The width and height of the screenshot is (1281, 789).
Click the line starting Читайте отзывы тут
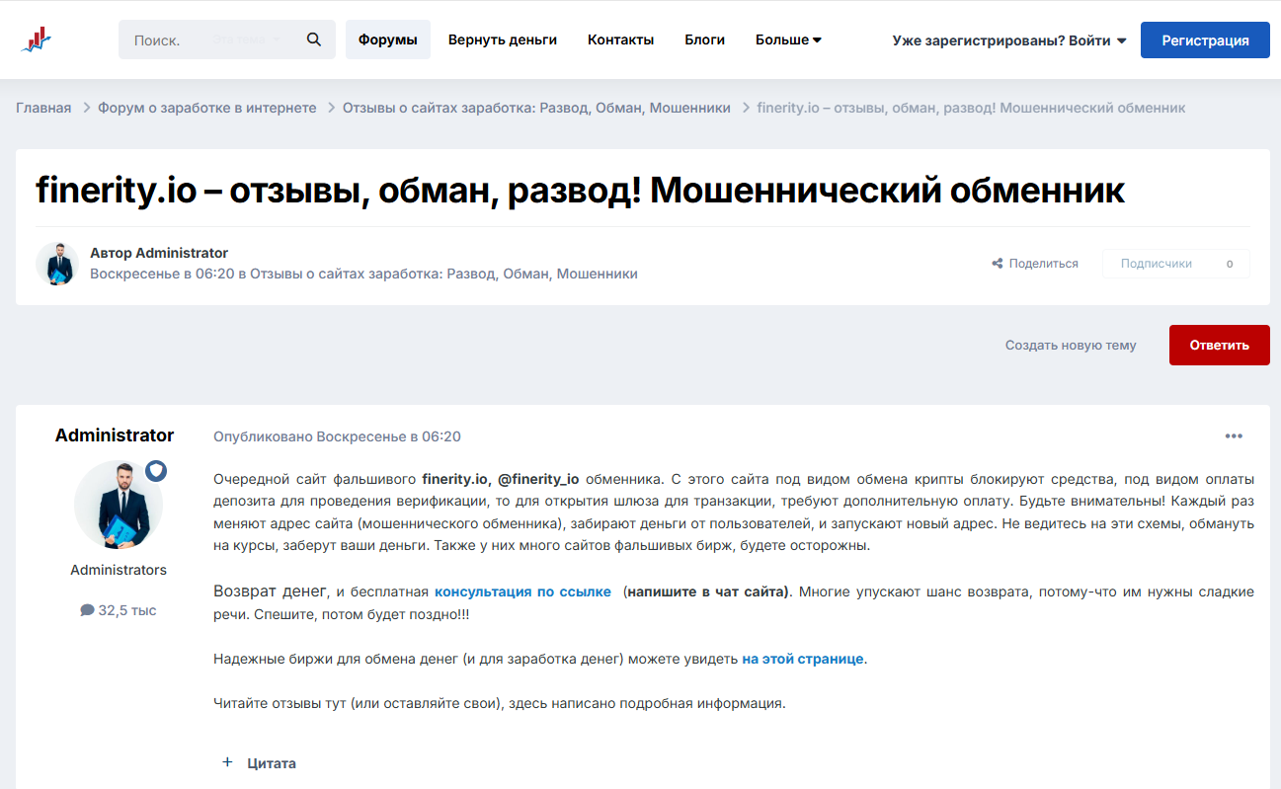(500, 704)
